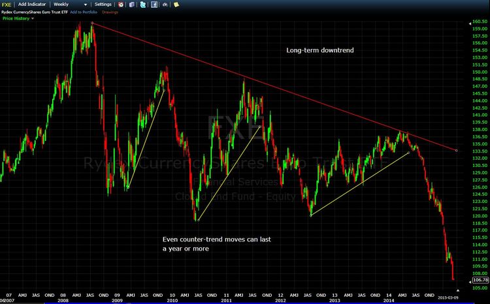
Task: Click the cloud icon in toolbar
Action: (x=165, y=4)
